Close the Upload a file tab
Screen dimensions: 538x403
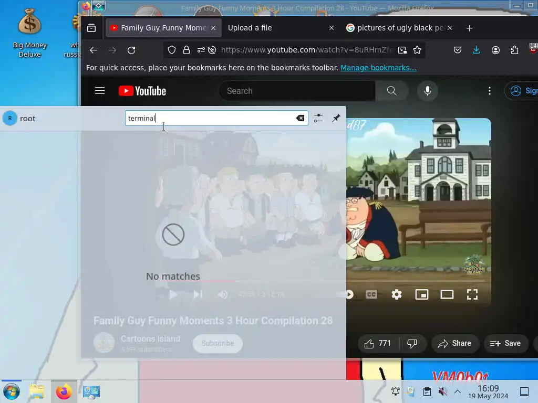tap(331, 28)
